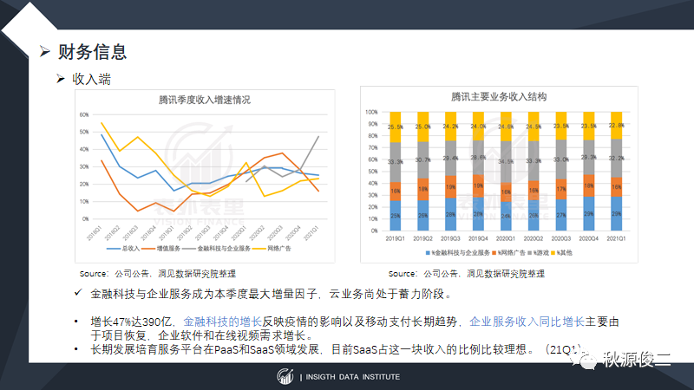This screenshot has width=694, height=390.
Task: Click bar chart legend entry %网络广告
Action: (x=508, y=253)
